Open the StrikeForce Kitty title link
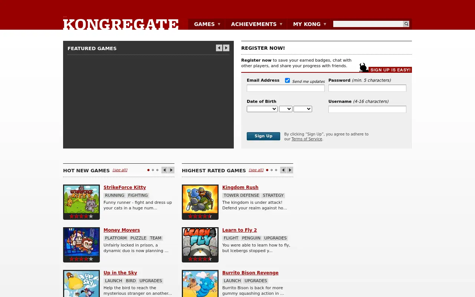Image resolution: width=475 pixels, height=297 pixels. pyautogui.click(x=125, y=187)
